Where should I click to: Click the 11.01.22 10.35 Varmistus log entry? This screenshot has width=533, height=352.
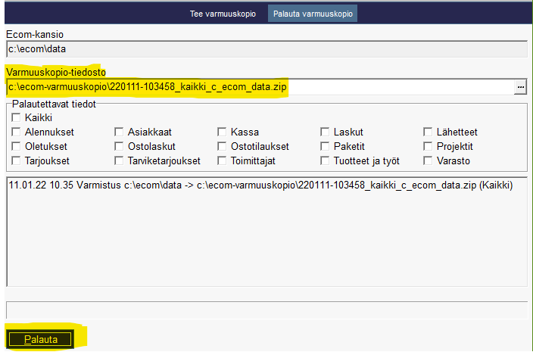[260, 185]
